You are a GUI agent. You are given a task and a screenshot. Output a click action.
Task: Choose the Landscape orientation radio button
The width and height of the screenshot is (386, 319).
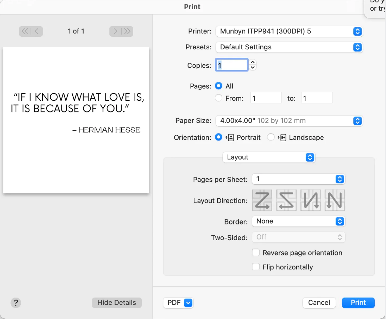(x=271, y=137)
